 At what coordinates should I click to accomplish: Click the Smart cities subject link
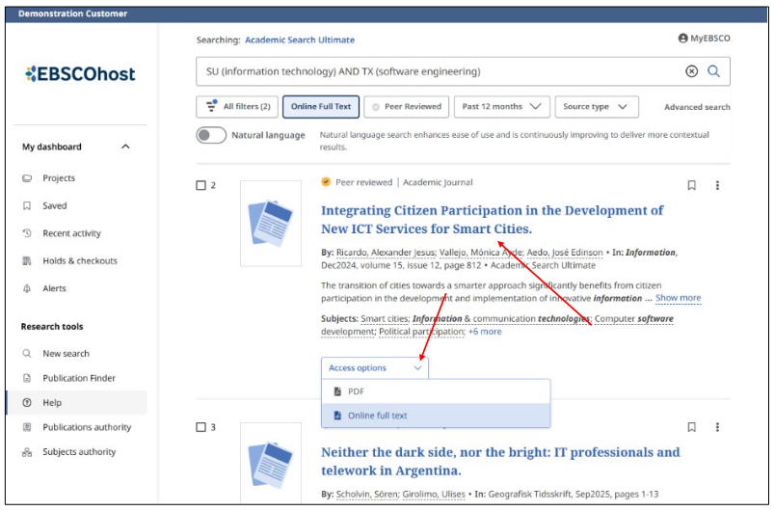coord(384,319)
